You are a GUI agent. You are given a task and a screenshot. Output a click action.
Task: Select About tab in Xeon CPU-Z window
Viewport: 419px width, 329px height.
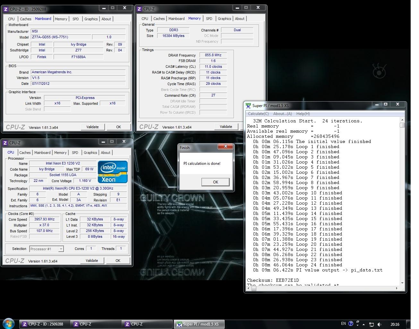click(106, 153)
